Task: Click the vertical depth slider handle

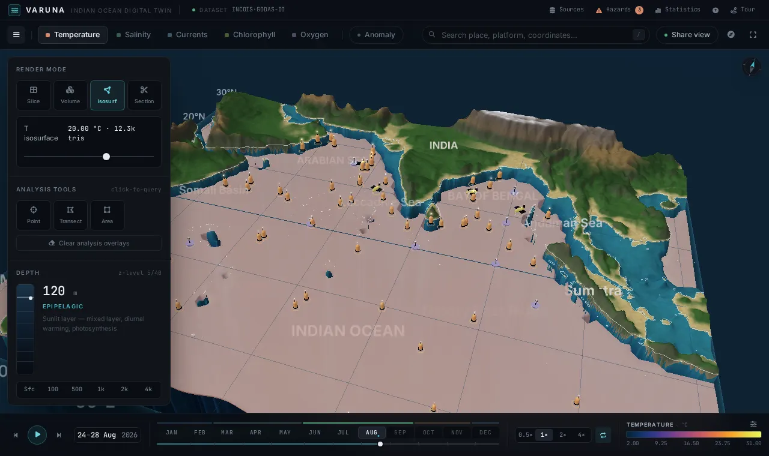Action: (x=31, y=298)
